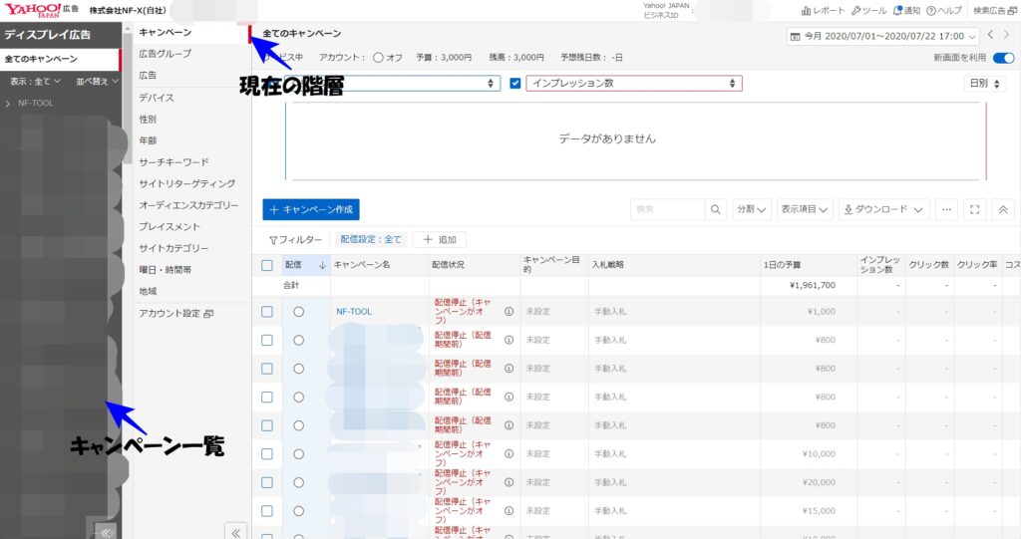Viewport: 1021px width, 539px height.
Task: Select 全てのキャンペーン in left tree
Action: pos(60,59)
